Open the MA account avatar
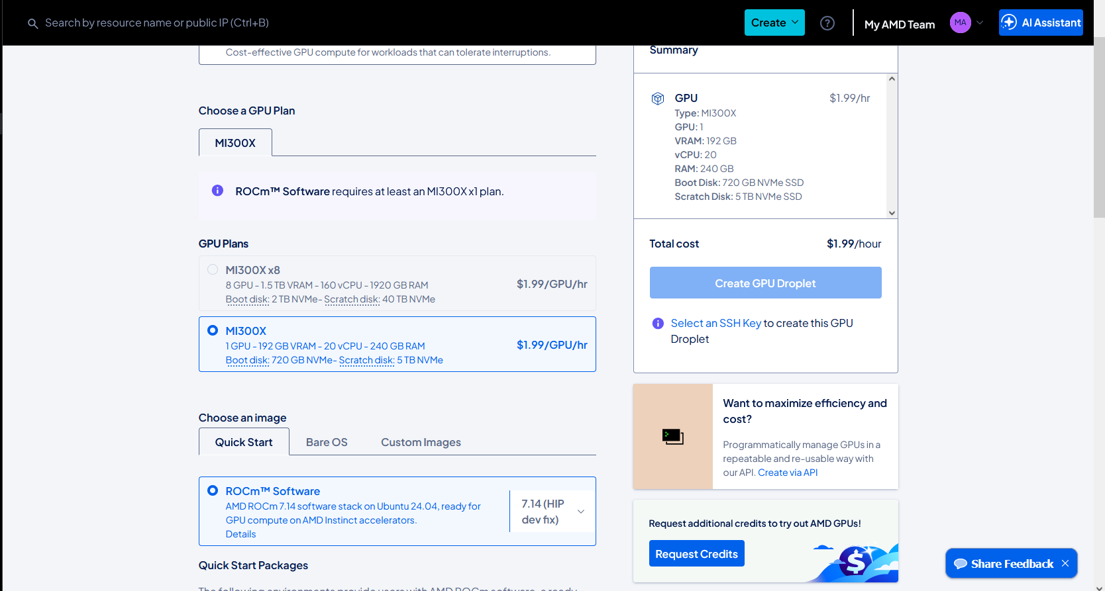1105x591 pixels. 961,23
